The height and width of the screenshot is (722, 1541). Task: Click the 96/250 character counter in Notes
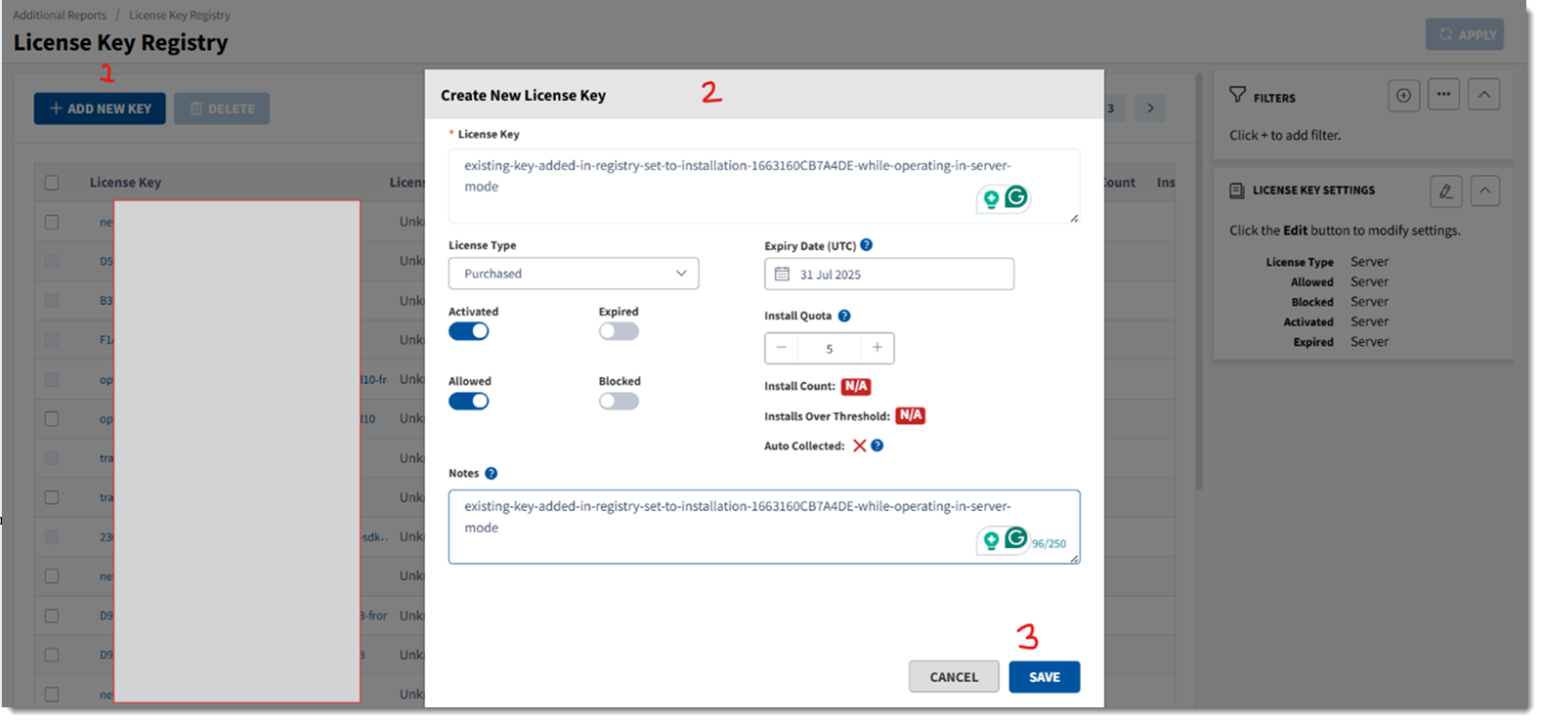[x=1049, y=544]
